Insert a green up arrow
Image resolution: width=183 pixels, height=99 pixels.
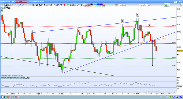(x=68, y=5)
